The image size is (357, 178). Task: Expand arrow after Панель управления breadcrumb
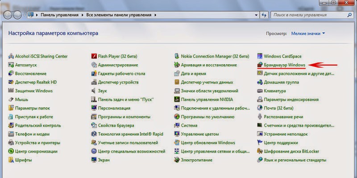coord(83,15)
